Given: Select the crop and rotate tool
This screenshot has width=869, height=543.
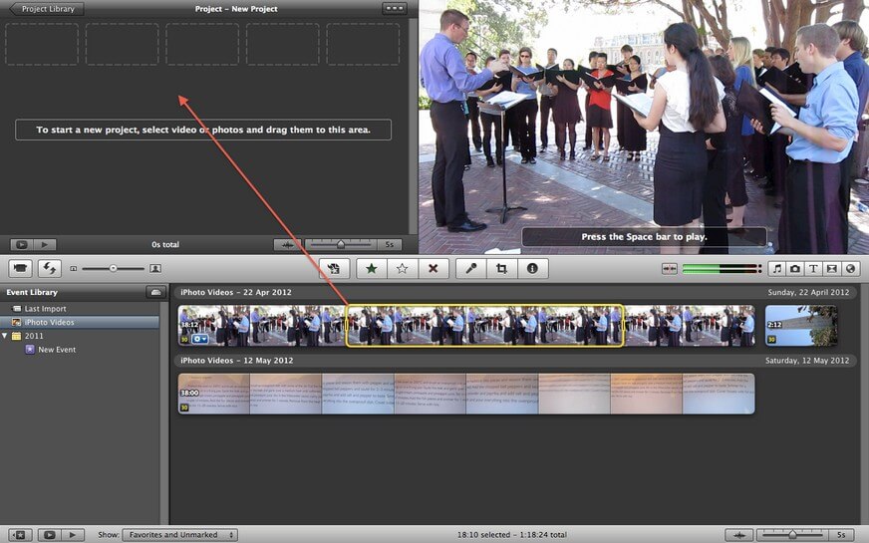Looking at the screenshot, I should 502,269.
